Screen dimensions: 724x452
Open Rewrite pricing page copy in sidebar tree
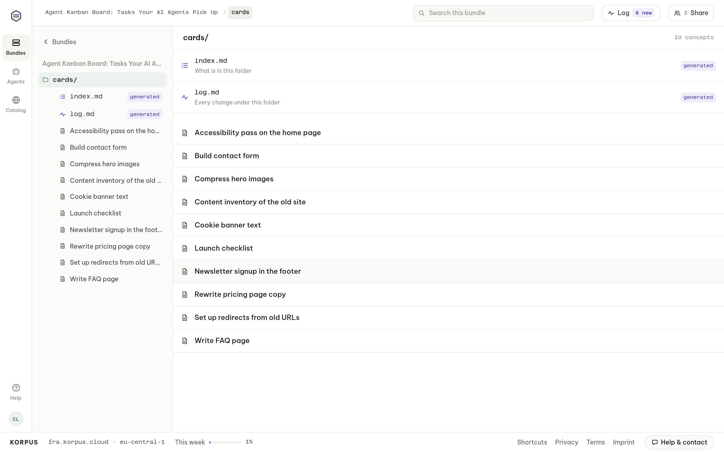point(111,246)
